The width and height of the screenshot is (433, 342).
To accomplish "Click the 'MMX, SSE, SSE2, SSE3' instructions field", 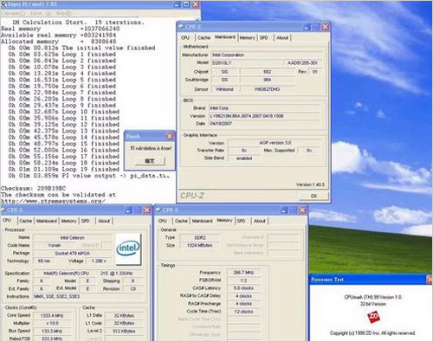I will pyautogui.click(x=88, y=296).
